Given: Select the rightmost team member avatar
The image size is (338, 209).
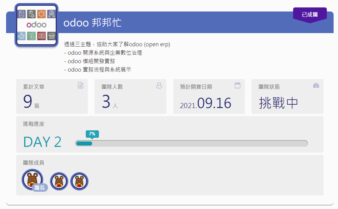Looking at the screenshot, I should tap(79, 181).
